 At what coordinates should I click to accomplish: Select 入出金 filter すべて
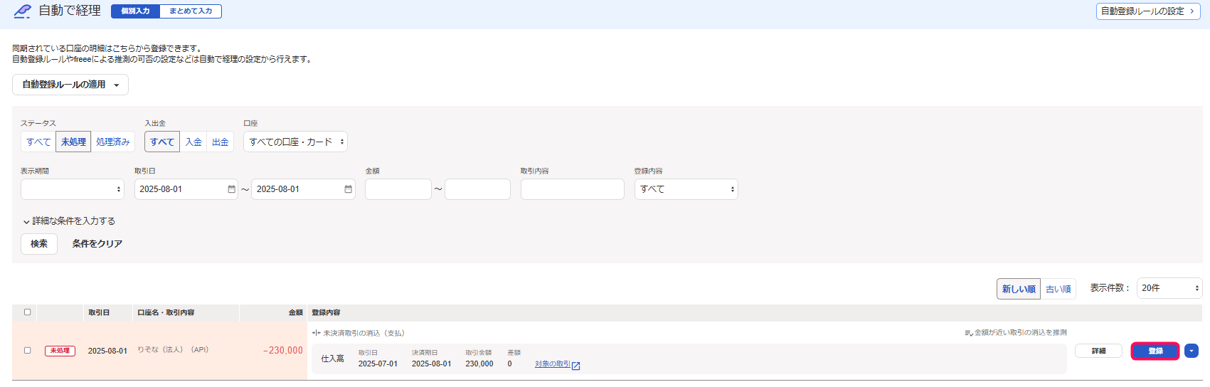click(162, 142)
